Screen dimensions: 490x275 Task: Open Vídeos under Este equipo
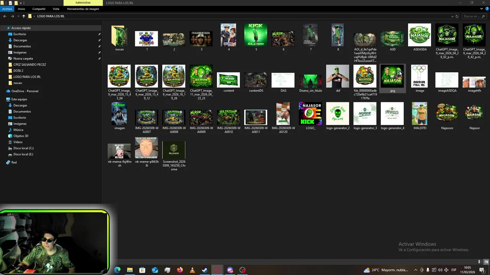coord(18,142)
